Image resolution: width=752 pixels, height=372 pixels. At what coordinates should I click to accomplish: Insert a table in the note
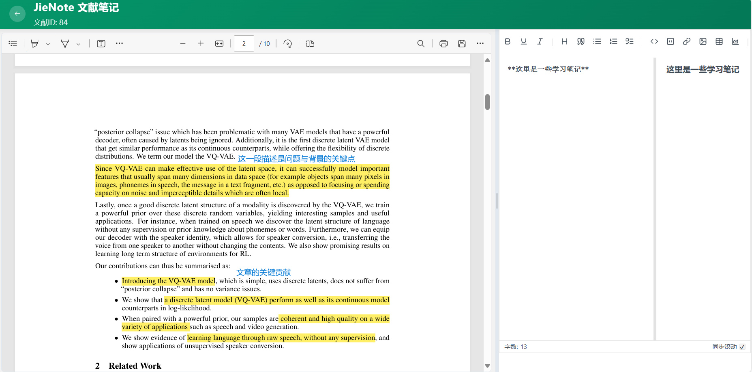719,41
